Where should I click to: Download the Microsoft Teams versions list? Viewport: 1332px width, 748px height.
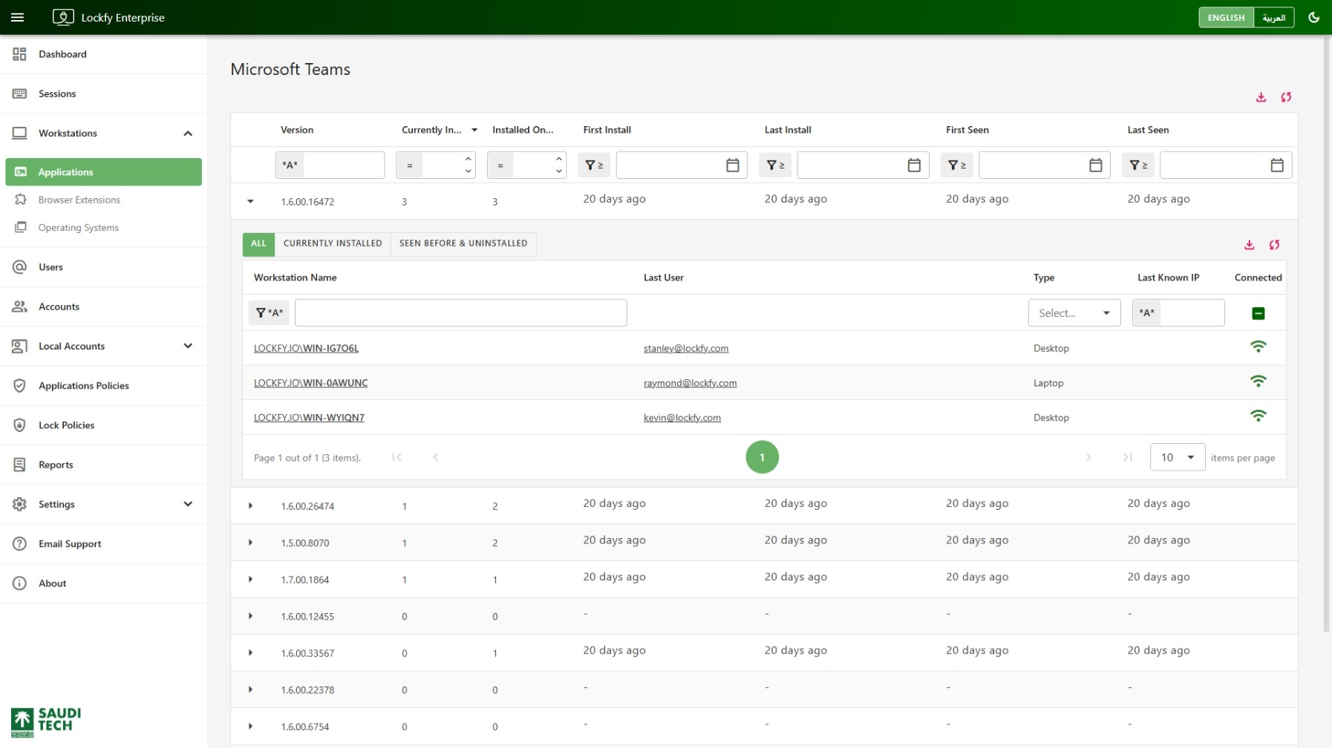(1261, 97)
